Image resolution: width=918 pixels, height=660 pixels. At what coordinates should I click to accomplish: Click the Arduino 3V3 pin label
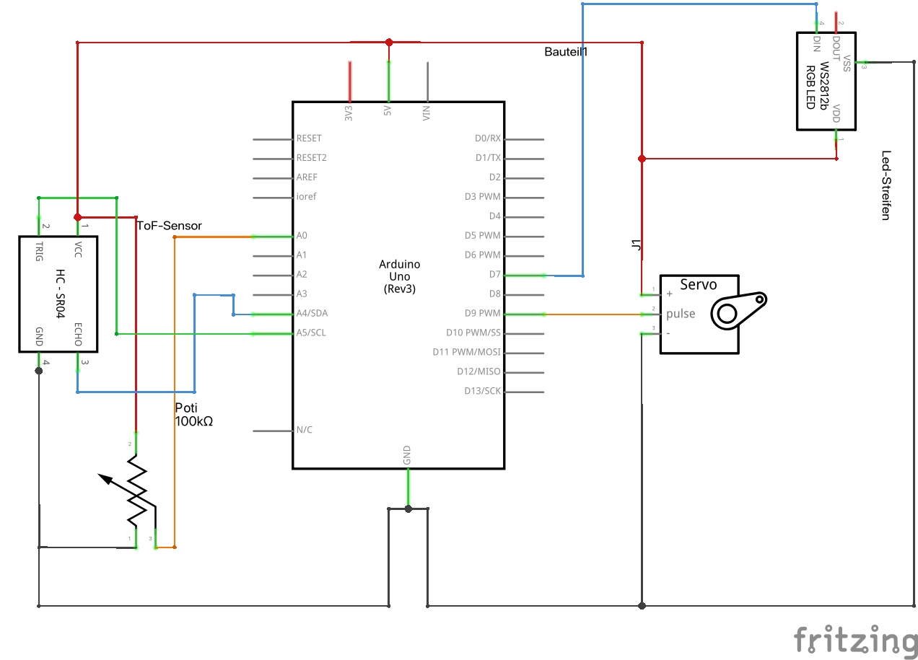[349, 113]
